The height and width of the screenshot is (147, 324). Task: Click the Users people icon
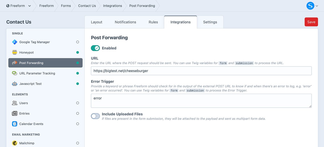pos(15,103)
